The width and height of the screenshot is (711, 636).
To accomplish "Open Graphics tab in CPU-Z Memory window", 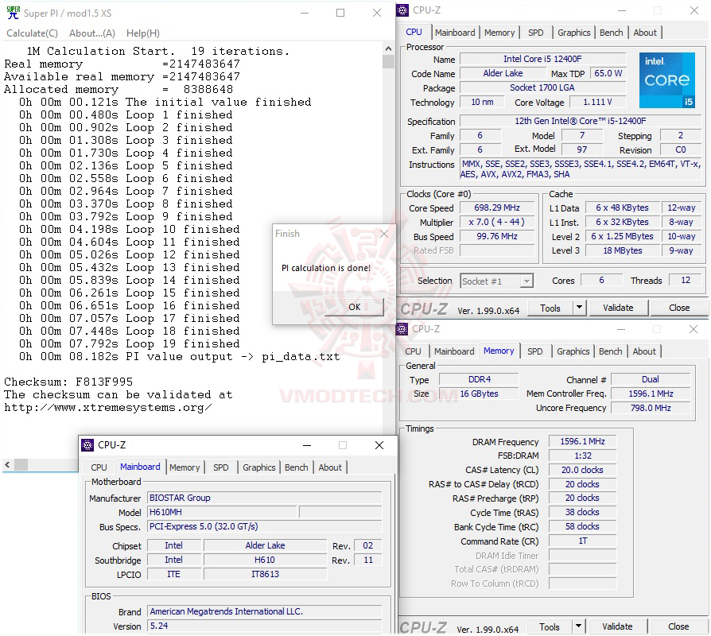I will (x=573, y=351).
